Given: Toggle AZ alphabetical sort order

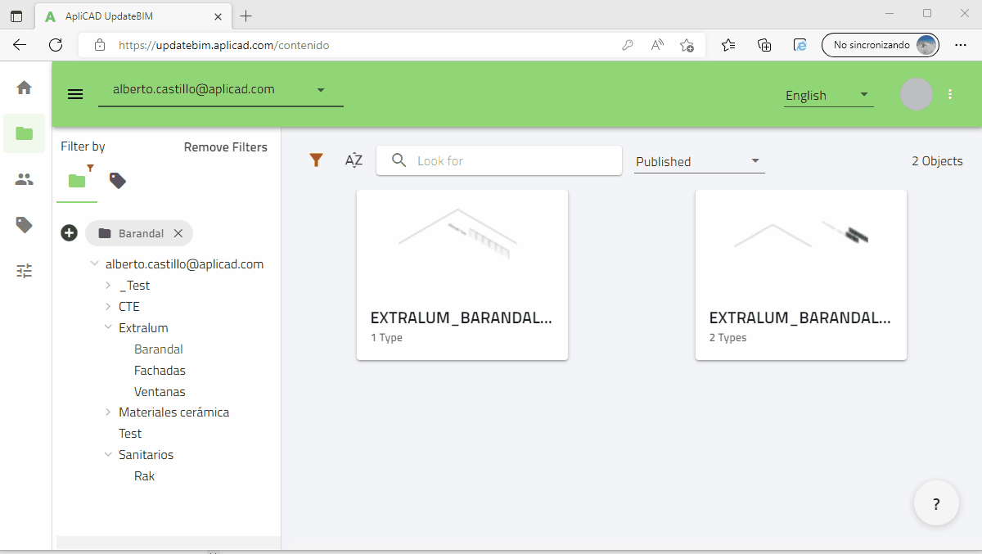Looking at the screenshot, I should (x=354, y=160).
